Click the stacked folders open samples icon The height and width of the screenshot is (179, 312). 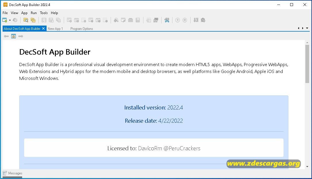(x=33, y=20)
